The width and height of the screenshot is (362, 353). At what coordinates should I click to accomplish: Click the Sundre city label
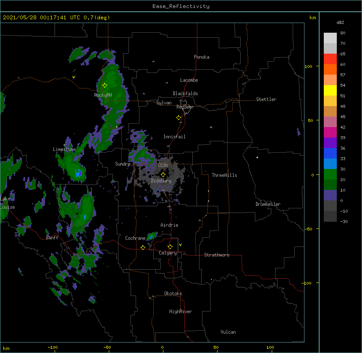click(123, 164)
